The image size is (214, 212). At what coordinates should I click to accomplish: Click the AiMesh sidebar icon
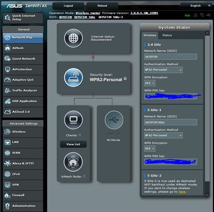[x=7, y=48]
